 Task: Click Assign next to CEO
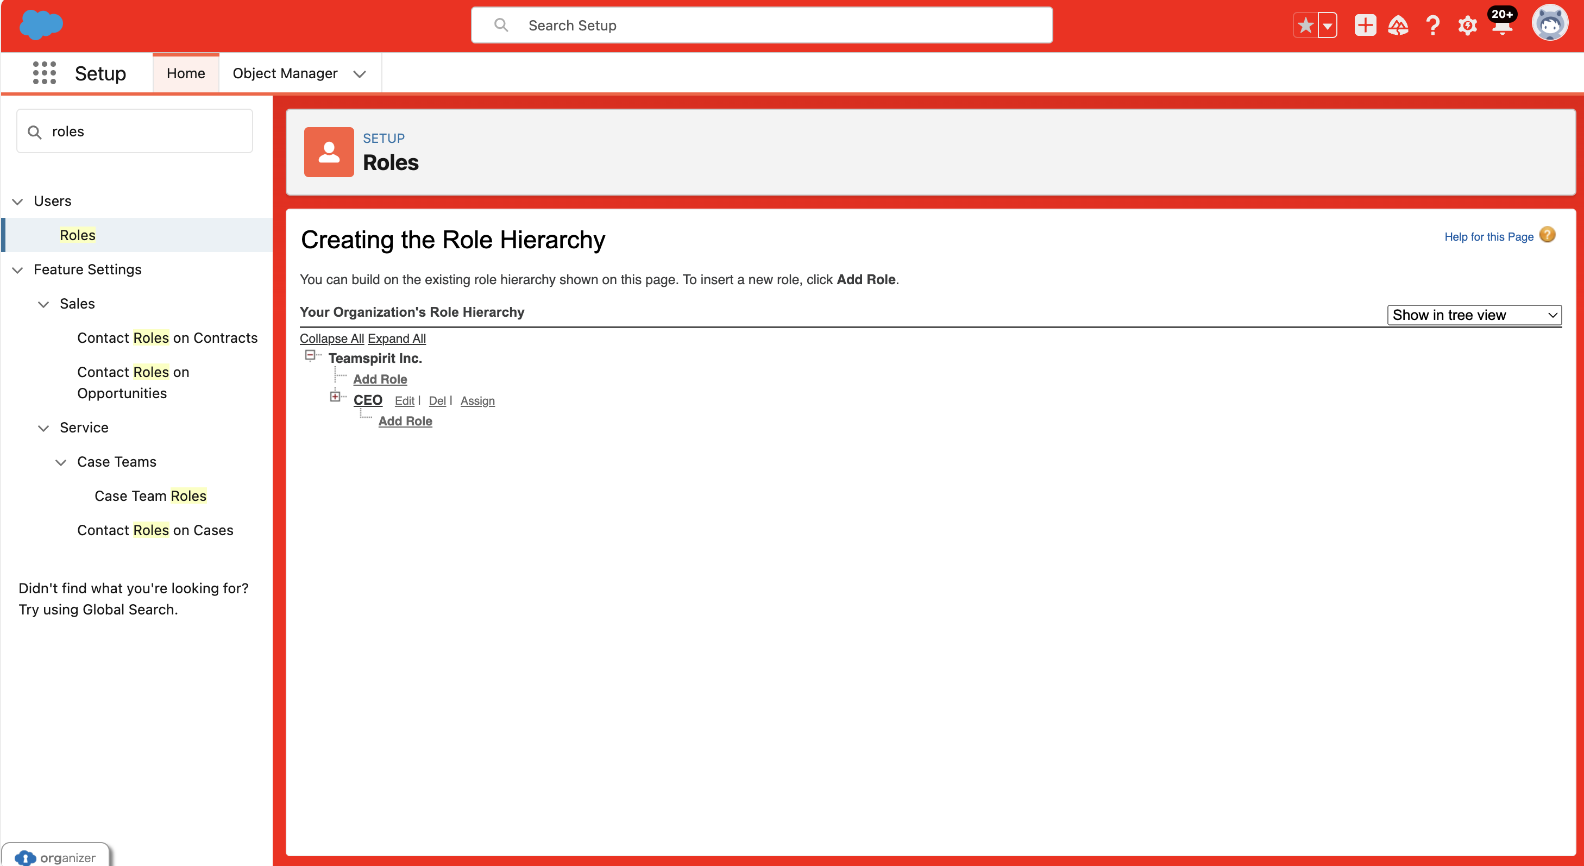(478, 401)
